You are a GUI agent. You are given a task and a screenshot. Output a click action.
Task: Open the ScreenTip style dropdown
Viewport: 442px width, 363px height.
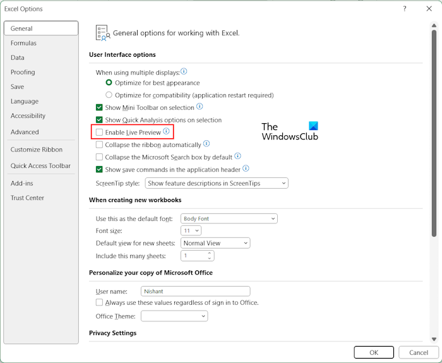click(x=217, y=183)
